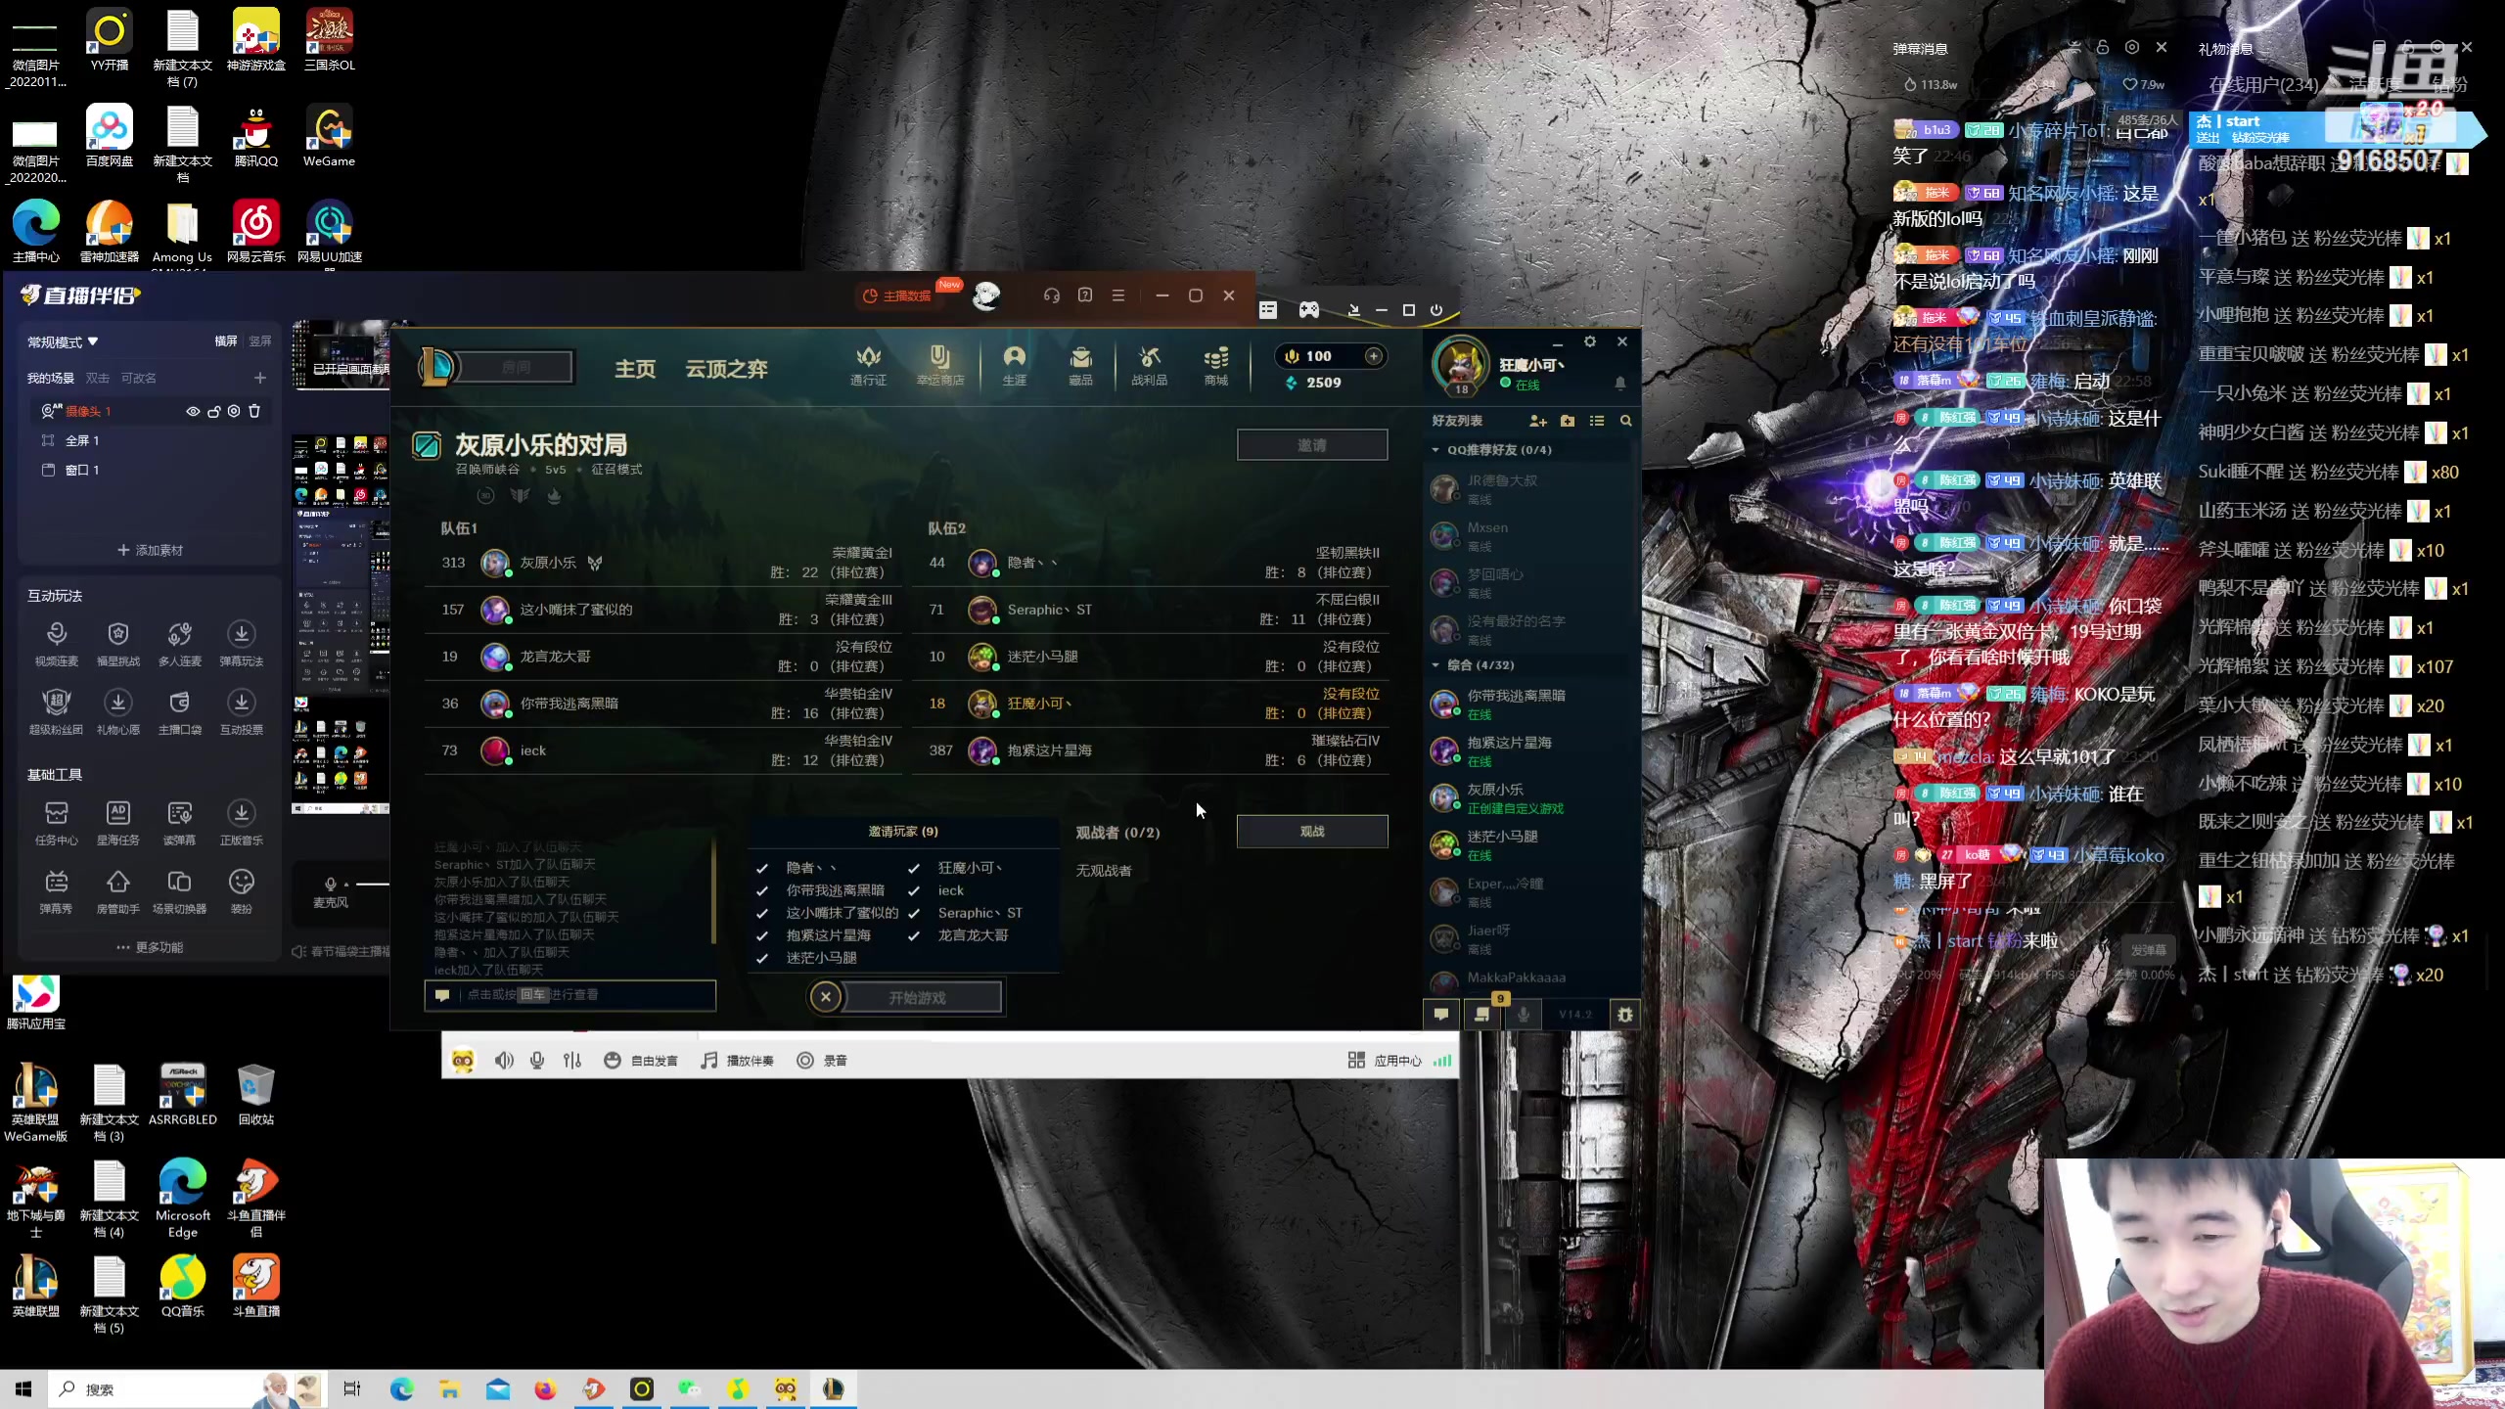Switch to 云顶之弈 tab
Viewport: 2505px width, 1409px height.
pos(726,369)
